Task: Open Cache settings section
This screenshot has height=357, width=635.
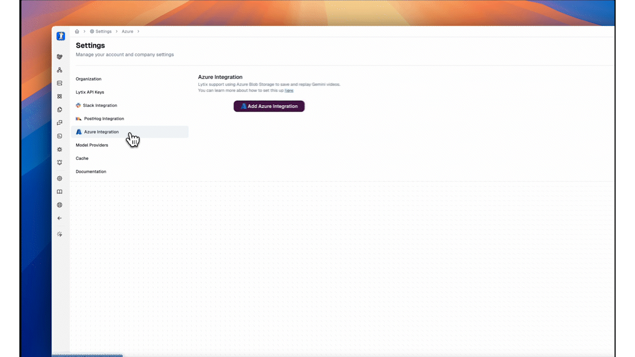Action: pyautogui.click(x=129, y=158)
